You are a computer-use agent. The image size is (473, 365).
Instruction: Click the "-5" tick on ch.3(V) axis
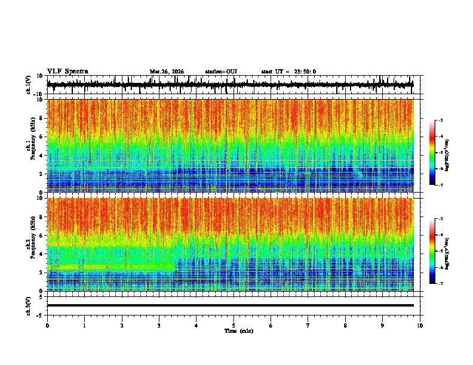(x=40, y=315)
